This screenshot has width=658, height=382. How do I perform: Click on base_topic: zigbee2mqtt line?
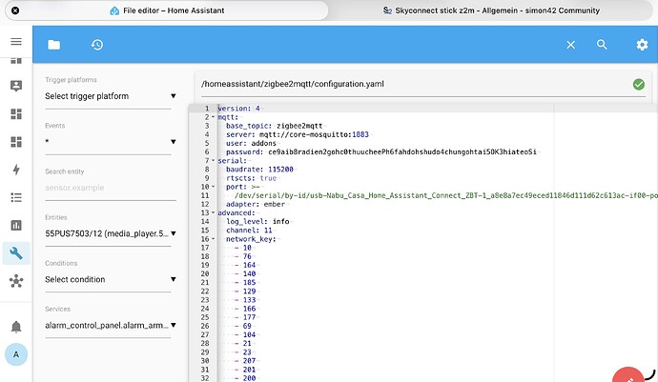[274, 126]
